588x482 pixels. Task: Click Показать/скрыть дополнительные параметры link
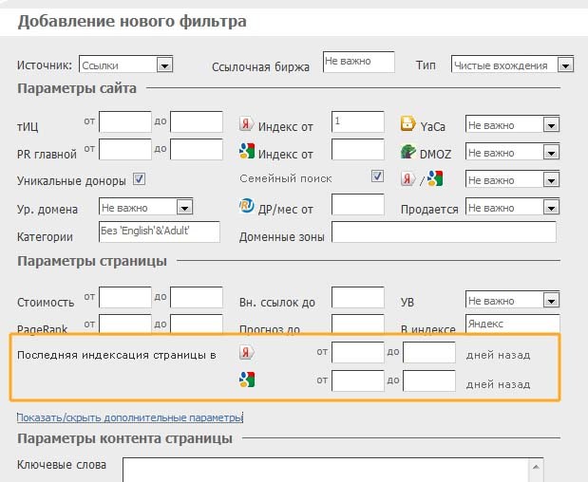(129, 417)
